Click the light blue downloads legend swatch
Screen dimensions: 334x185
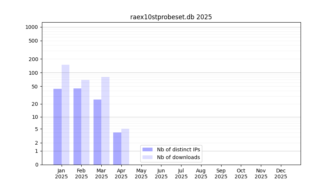point(147,157)
